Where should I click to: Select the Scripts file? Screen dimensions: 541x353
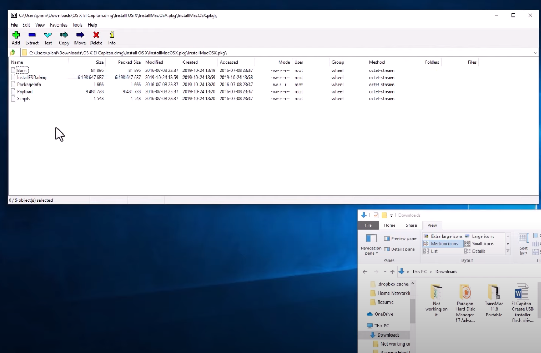23,98
